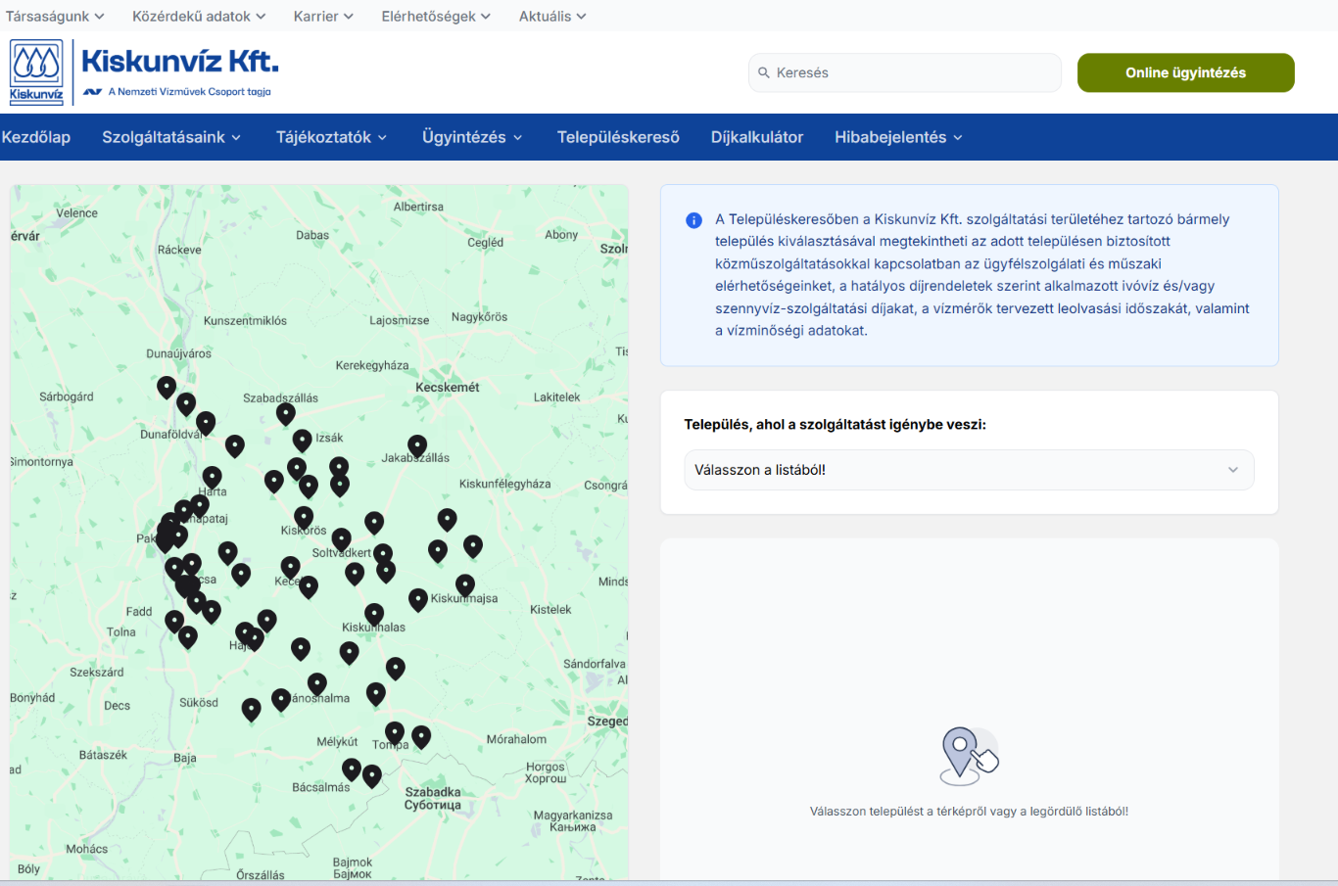Viewport: 1338px width, 886px height.
Task: Pick the marker above Kiskunhalas label
Action: (374, 614)
